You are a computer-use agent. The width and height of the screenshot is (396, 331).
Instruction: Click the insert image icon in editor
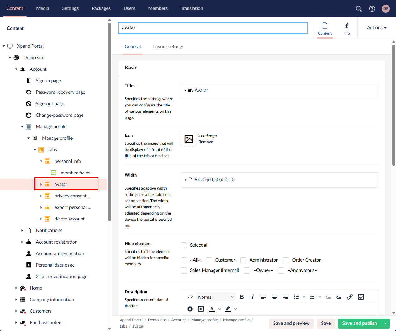(360, 297)
